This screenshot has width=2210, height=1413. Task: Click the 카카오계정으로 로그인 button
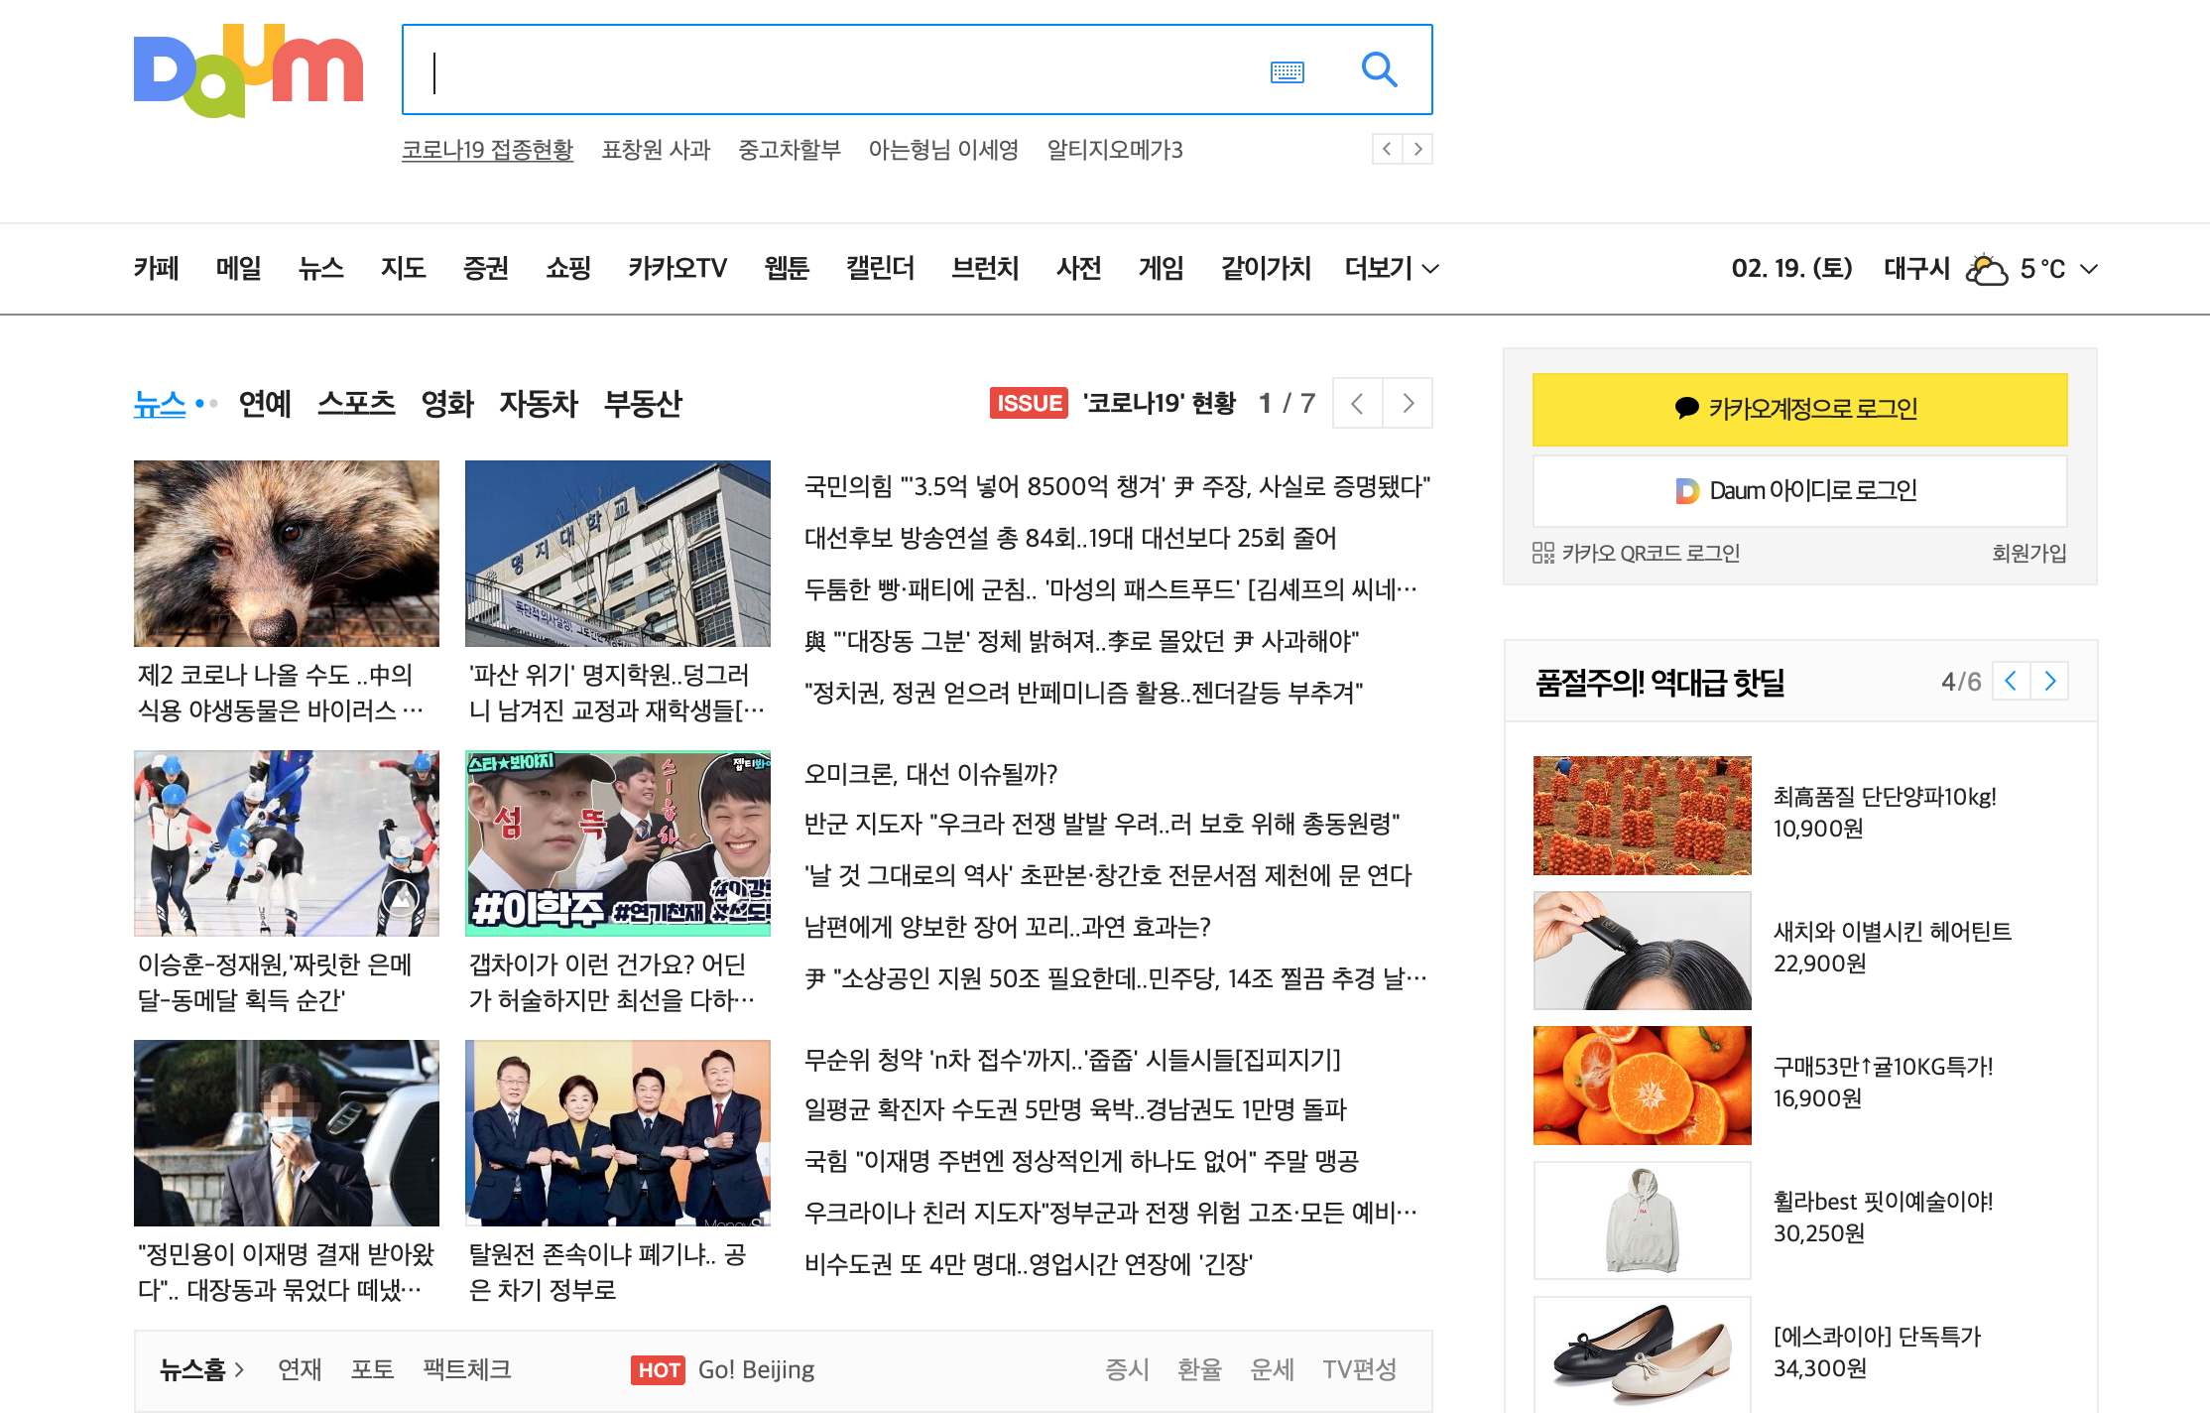pos(1799,409)
